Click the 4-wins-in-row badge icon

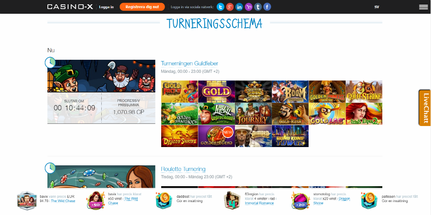pos(232,200)
